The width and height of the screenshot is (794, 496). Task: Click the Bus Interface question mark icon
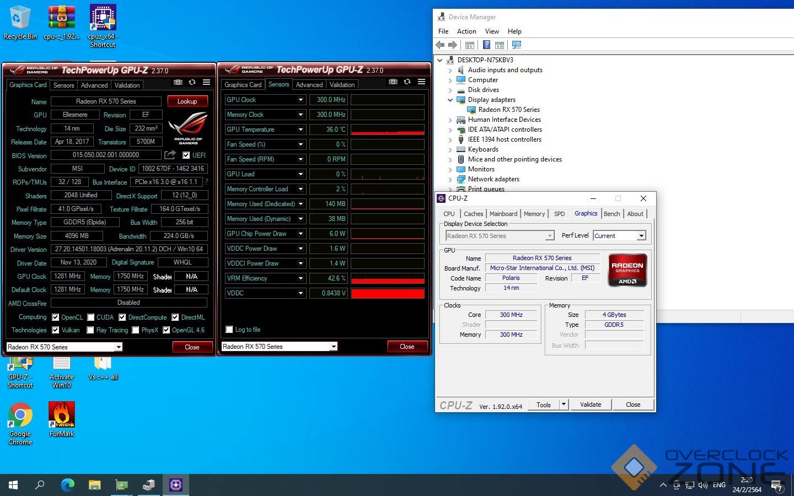click(207, 182)
